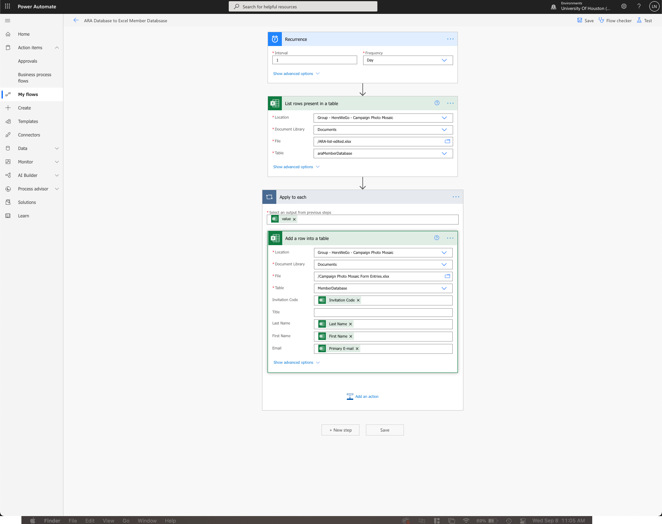The image size is (662, 524).
Task: Open the My flows section
Action: (28, 94)
